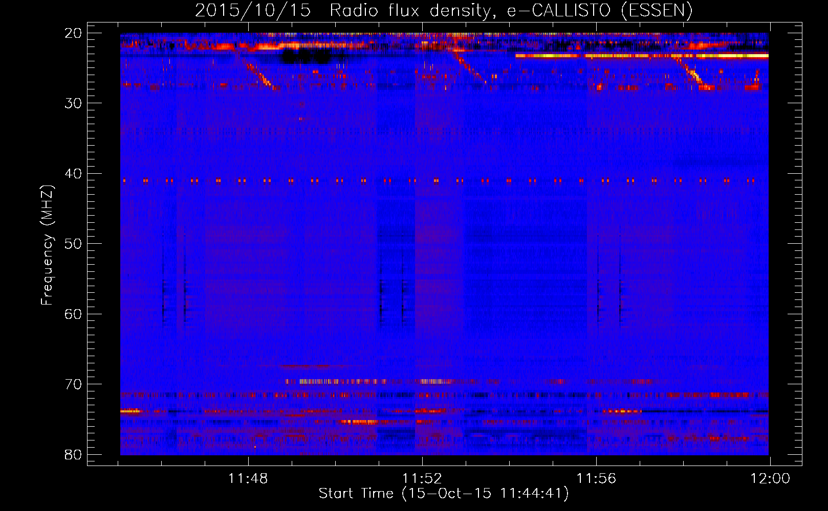The width and height of the screenshot is (828, 511).
Task: Click the '20' frequency tick label
Action: click(x=73, y=33)
